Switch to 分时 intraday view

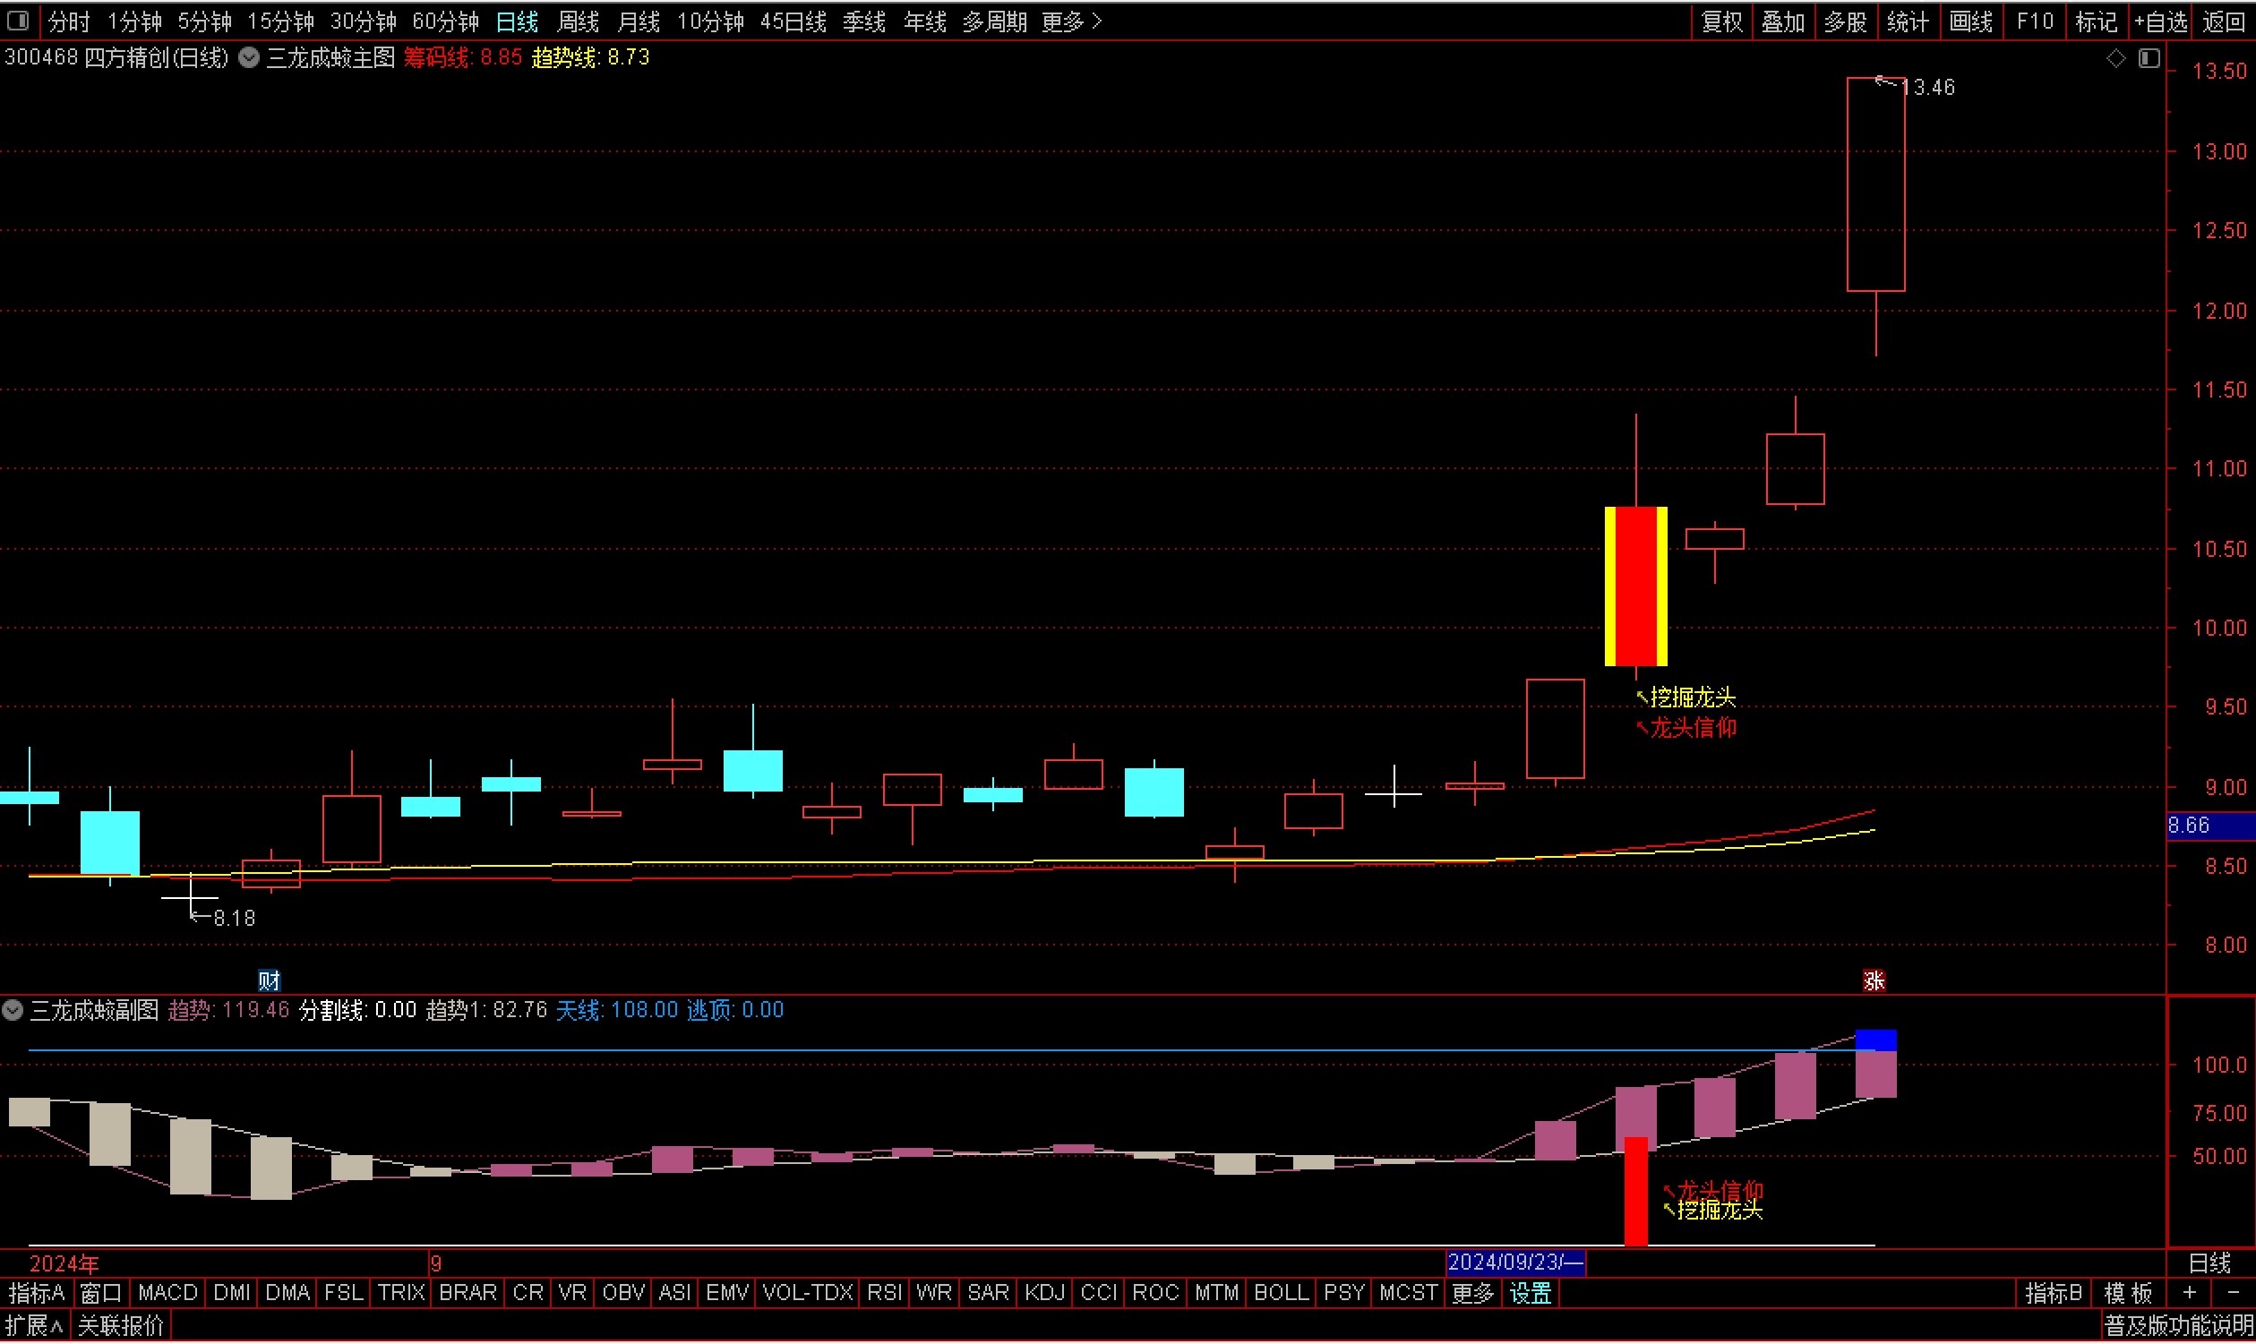[69, 21]
